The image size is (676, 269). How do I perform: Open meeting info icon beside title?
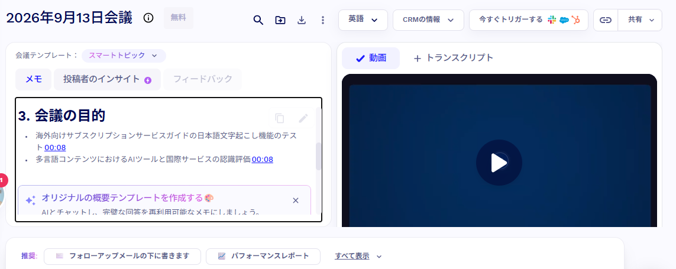coord(148,18)
